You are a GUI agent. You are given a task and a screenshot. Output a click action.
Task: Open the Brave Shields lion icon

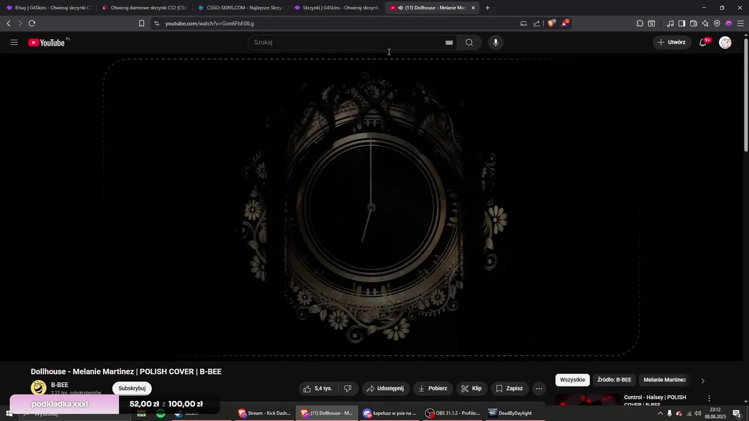(551, 23)
